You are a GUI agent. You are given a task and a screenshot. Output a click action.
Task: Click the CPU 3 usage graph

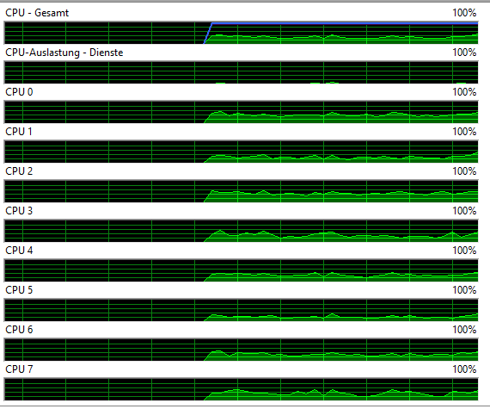(241, 231)
